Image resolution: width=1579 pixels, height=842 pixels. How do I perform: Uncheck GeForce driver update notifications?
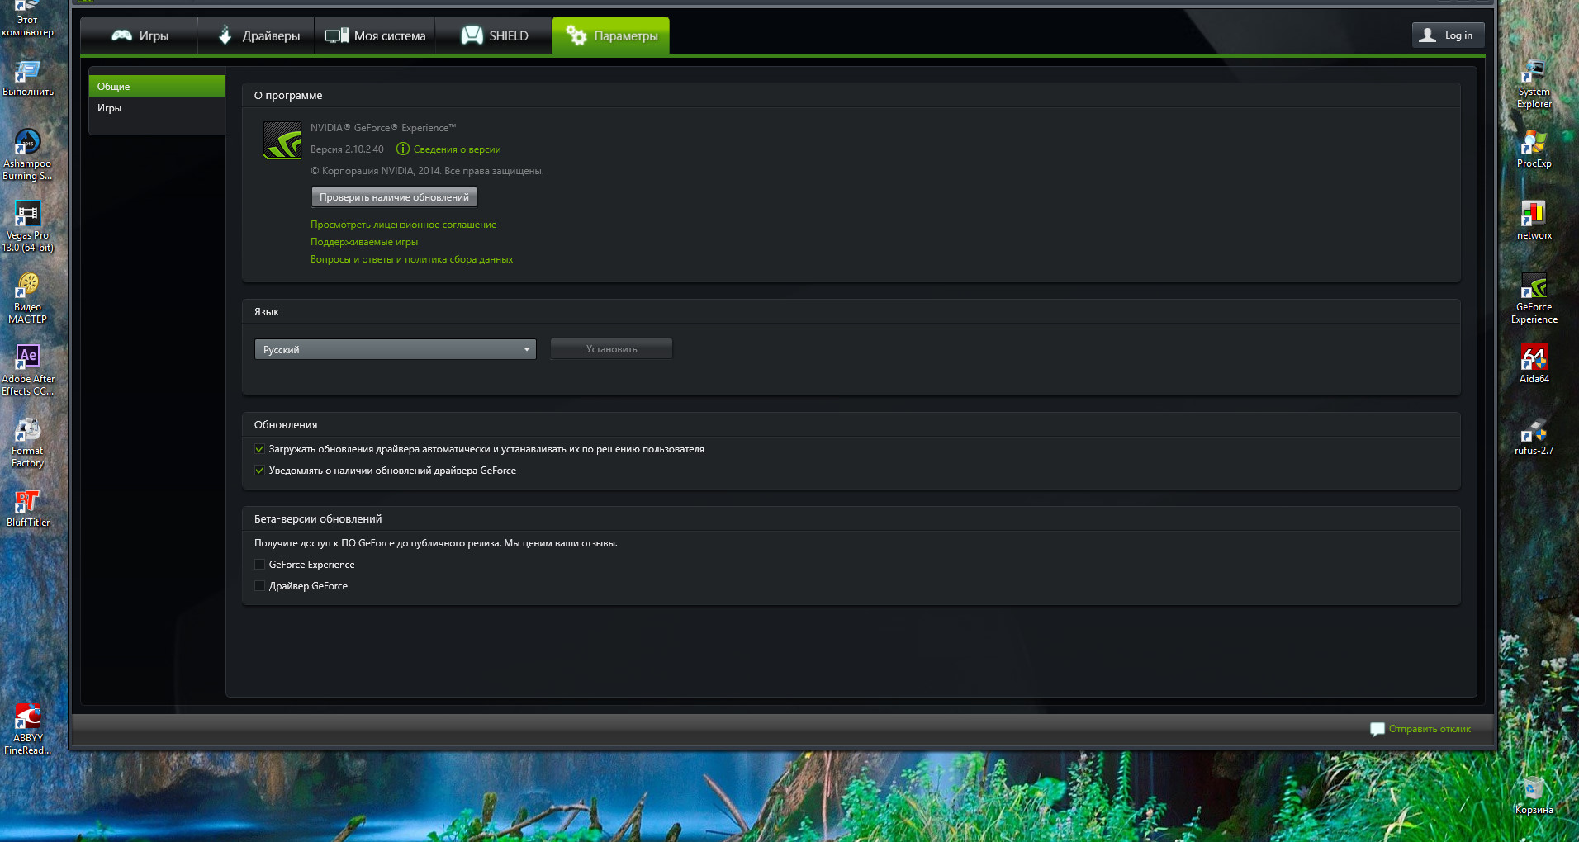260,471
